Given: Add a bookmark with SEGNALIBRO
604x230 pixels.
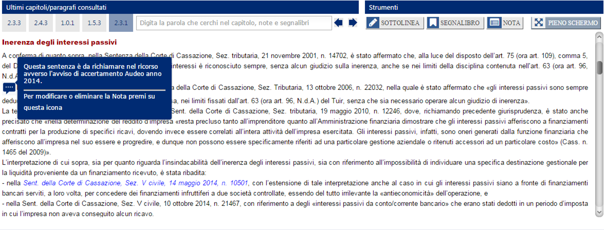Looking at the screenshot, I should pos(454,23).
